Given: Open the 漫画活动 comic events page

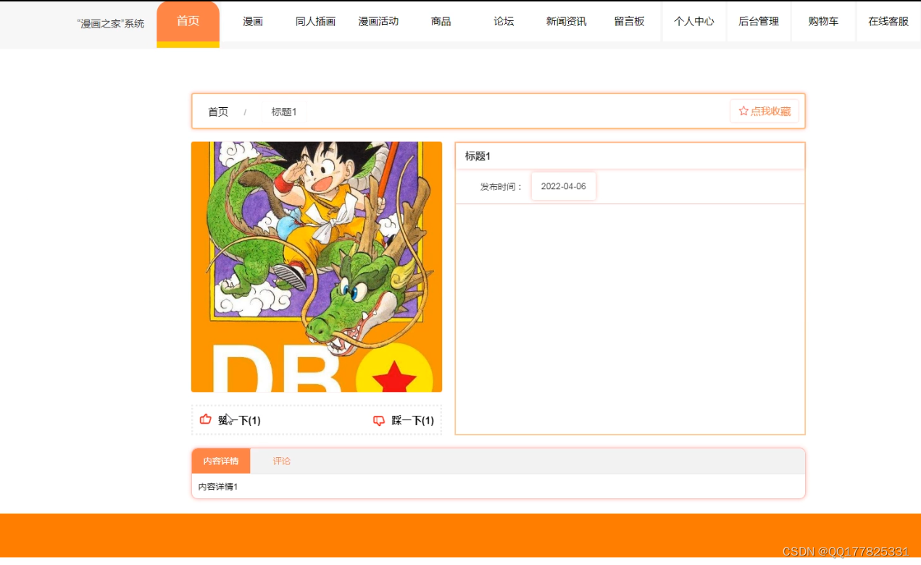Looking at the screenshot, I should tap(379, 22).
